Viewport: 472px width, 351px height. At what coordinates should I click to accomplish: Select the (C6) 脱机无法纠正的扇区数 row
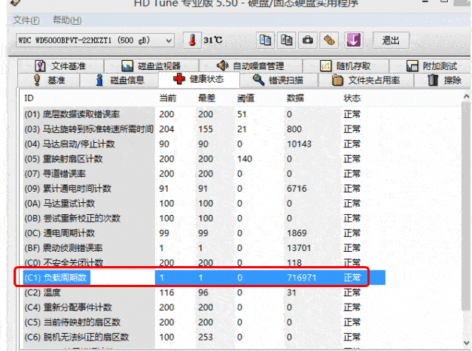click(204, 337)
